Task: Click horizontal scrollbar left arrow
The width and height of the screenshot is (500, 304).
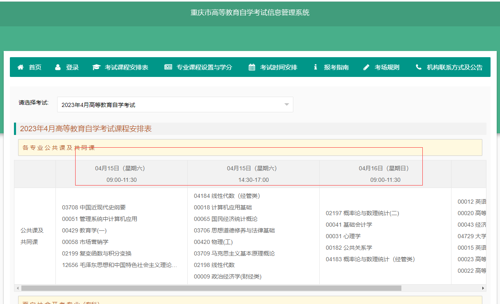Action: click(17, 288)
